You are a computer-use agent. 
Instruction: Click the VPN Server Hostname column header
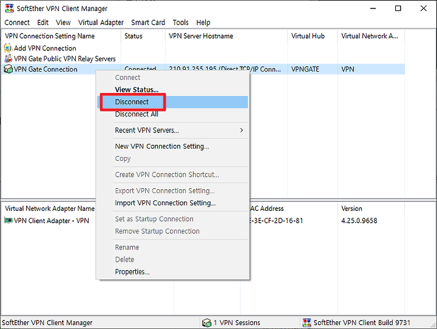point(226,36)
